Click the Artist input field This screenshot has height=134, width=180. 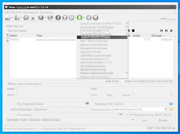point(53,89)
